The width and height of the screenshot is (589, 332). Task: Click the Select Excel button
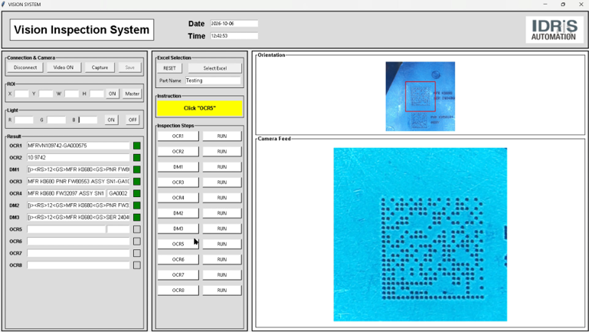(215, 68)
